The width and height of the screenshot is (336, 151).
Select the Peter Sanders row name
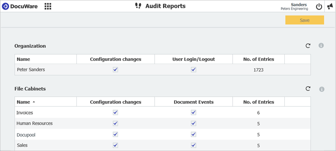pyautogui.click(x=31, y=70)
